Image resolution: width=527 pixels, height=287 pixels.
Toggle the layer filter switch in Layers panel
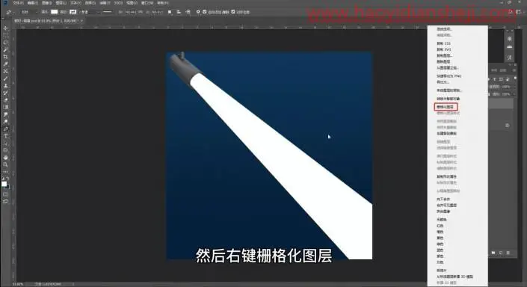(516, 78)
